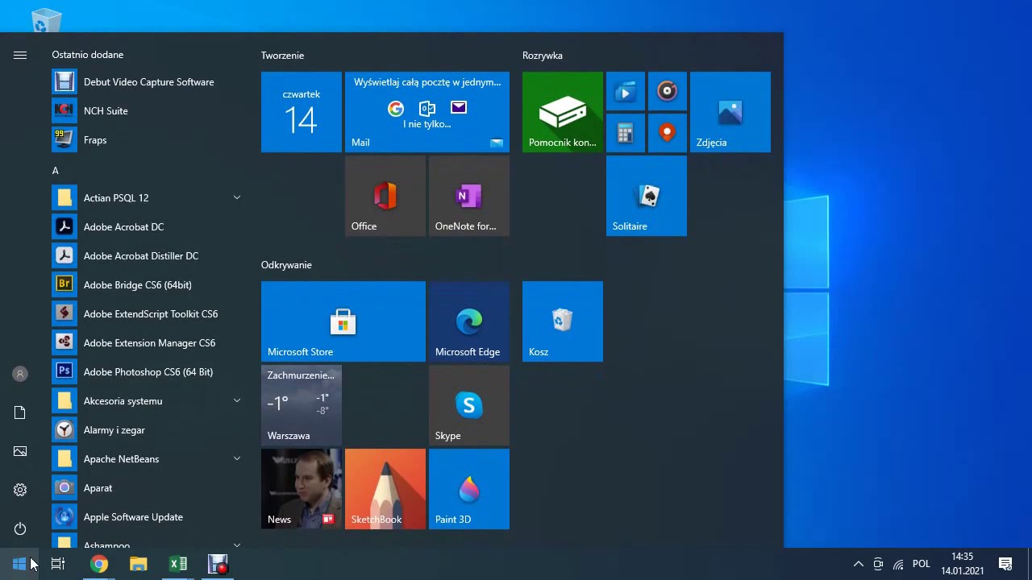Launch the Paint 3D tile
Image resolution: width=1032 pixels, height=580 pixels.
[x=469, y=489]
